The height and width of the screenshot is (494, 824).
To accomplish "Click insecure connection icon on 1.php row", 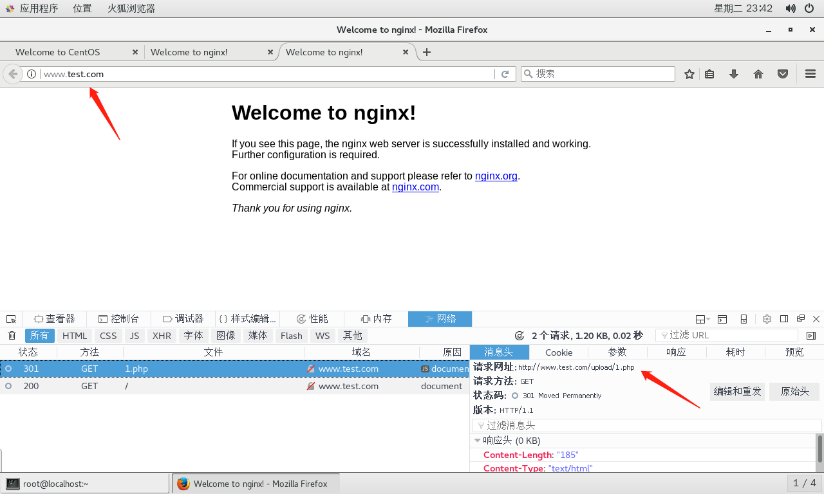I will point(311,369).
